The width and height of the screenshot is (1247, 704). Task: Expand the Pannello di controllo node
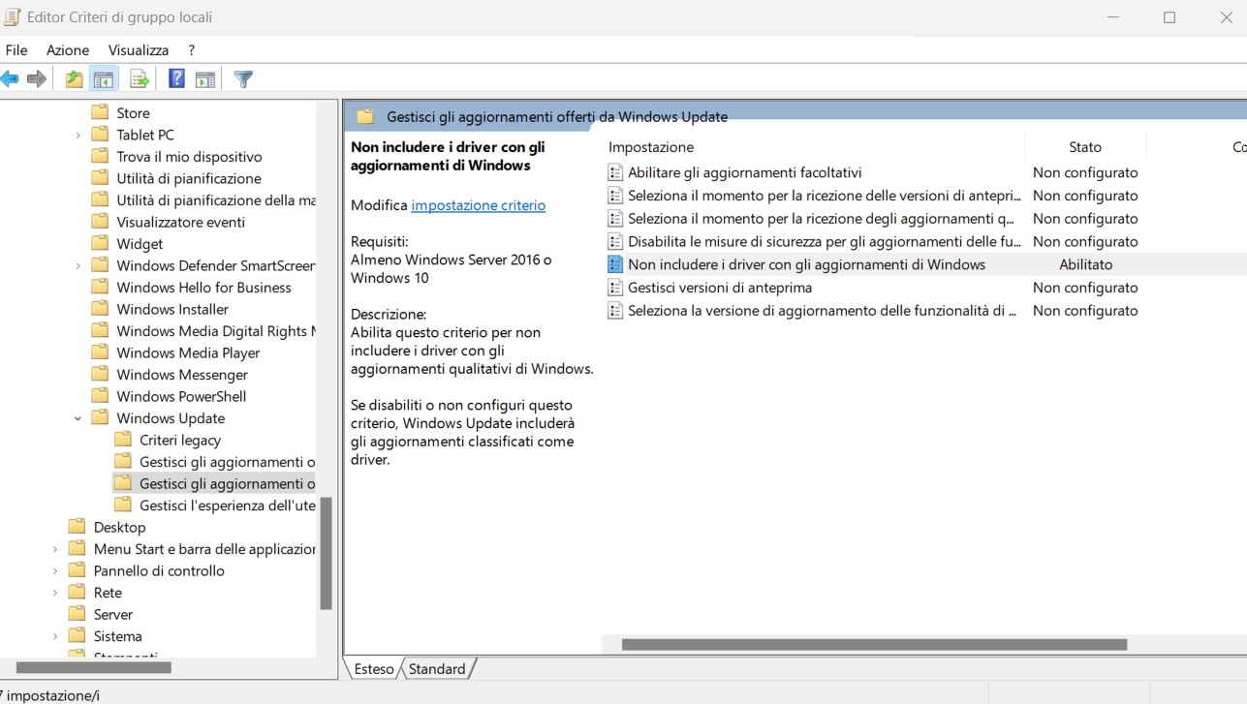tap(55, 571)
